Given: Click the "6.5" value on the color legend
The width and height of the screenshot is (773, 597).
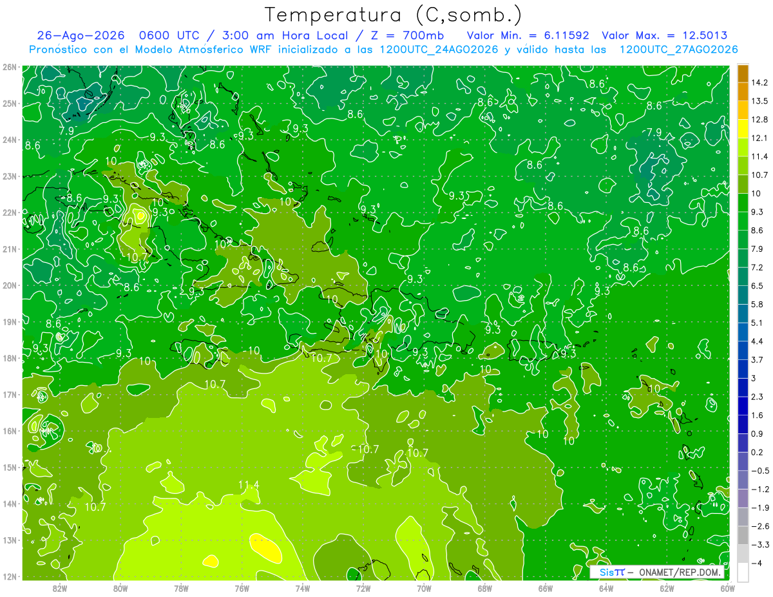Looking at the screenshot, I should (758, 286).
